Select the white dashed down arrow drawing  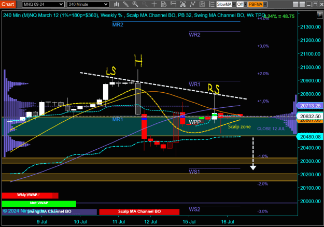(x=253, y=153)
